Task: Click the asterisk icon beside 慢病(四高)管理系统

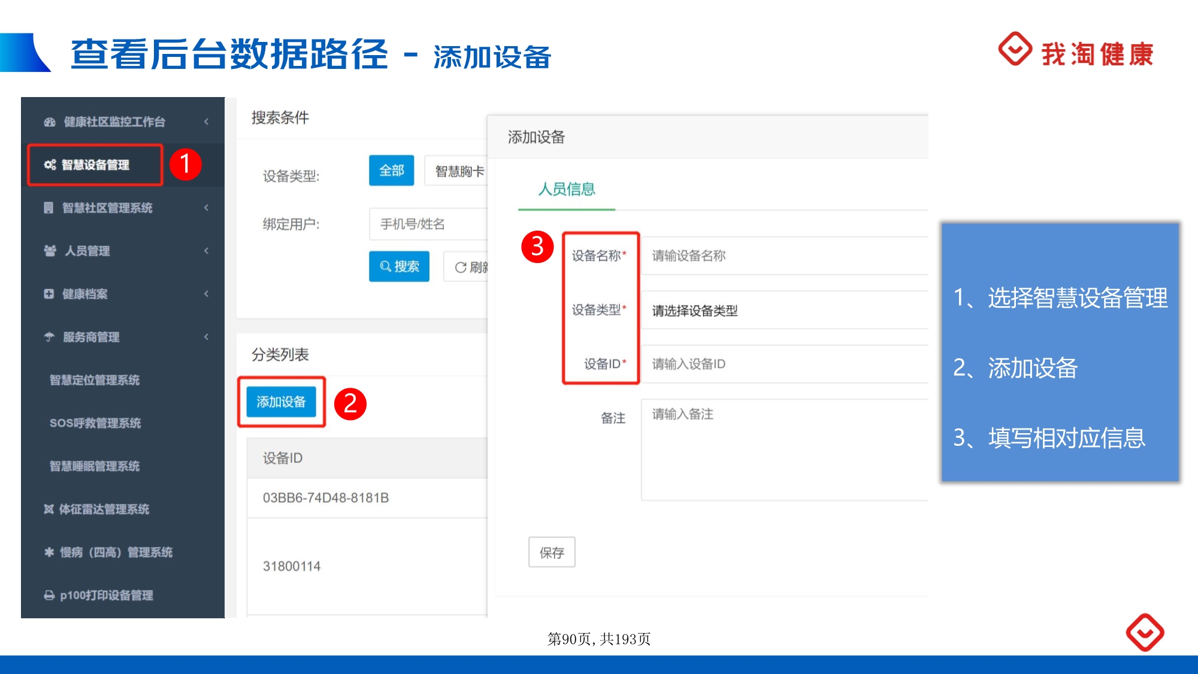Action: [49, 552]
